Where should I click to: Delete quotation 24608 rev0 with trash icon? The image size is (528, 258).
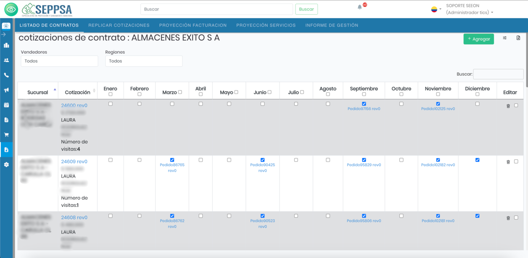(x=508, y=218)
